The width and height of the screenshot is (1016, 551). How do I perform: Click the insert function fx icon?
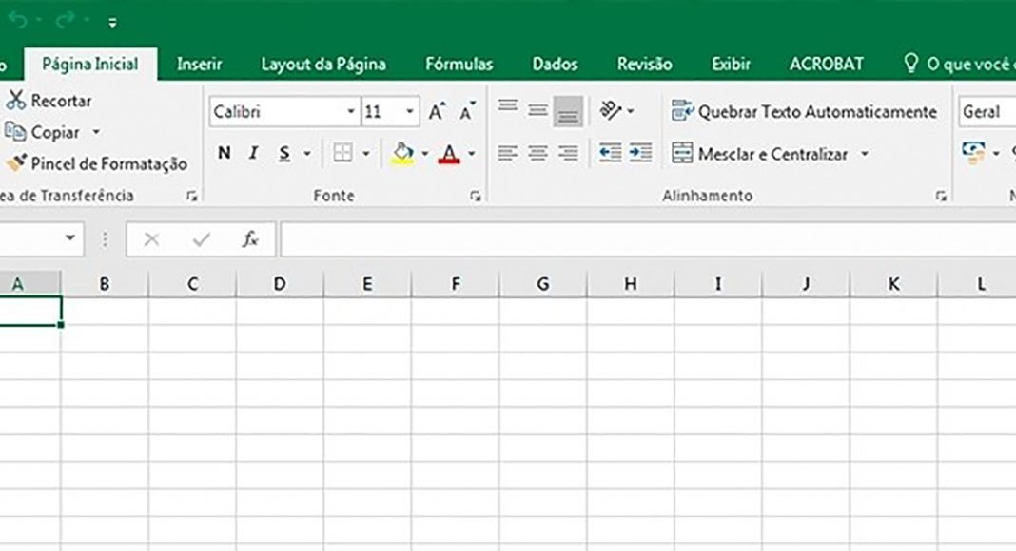[250, 239]
